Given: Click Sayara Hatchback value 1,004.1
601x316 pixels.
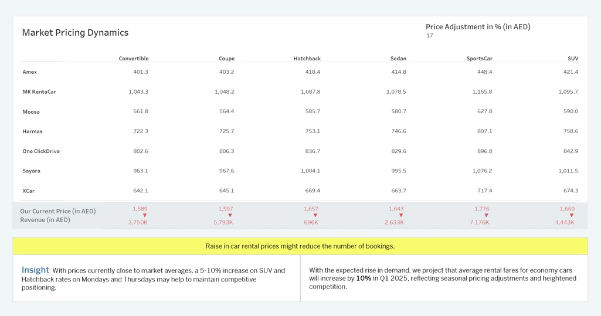Looking at the screenshot, I should tap(310, 171).
